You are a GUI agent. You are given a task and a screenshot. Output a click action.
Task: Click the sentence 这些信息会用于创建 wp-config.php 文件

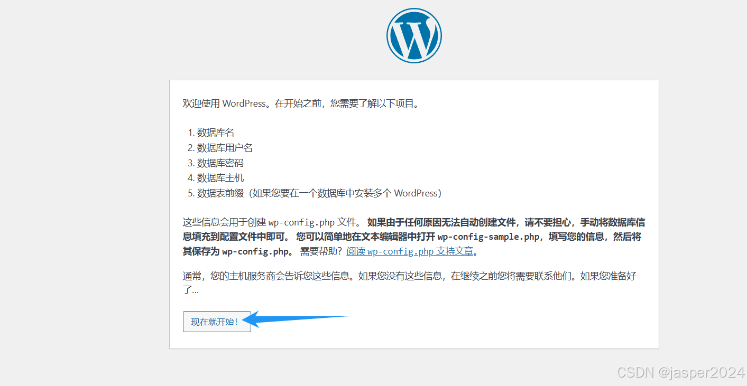273,222
